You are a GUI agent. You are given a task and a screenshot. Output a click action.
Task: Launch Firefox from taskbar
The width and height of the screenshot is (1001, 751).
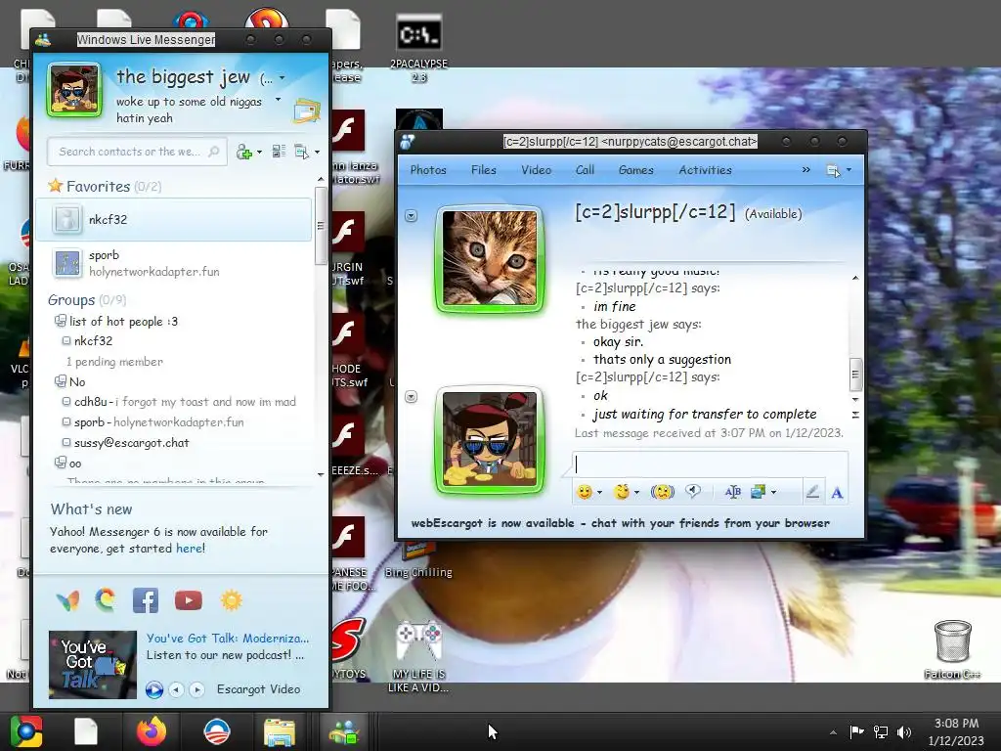pyautogui.click(x=152, y=731)
